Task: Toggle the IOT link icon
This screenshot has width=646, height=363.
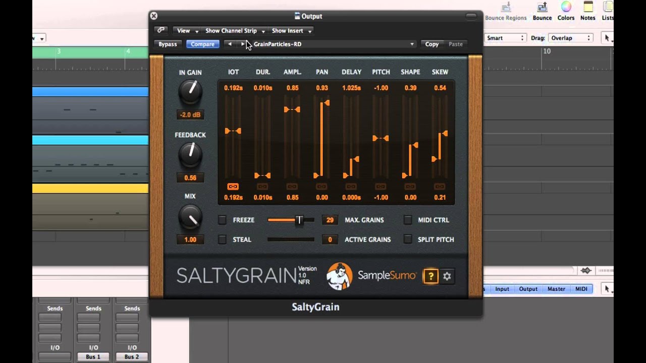Action: tap(233, 187)
